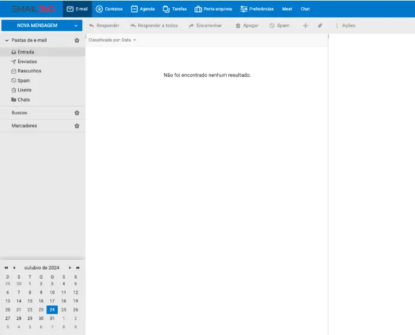
Task: Select the Entrada folder
Action: coord(43,52)
